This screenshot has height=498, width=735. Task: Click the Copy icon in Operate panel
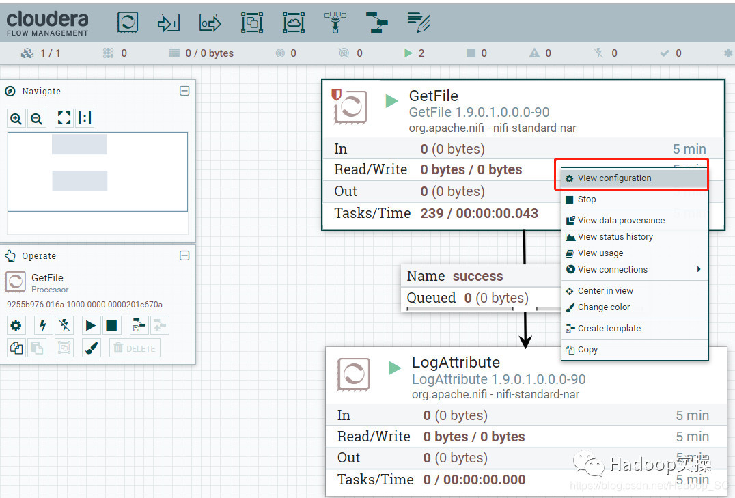16,348
